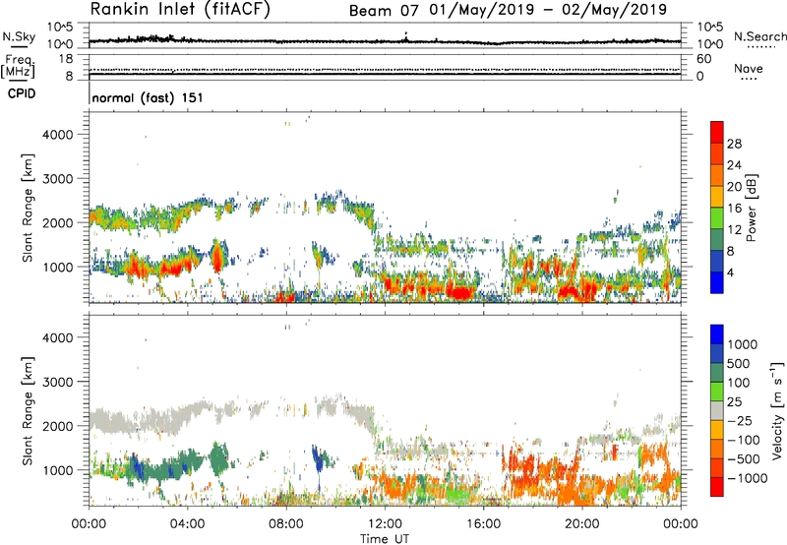
Task: Click the "25" tick on Velocity colorbar
Action: pos(734,401)
